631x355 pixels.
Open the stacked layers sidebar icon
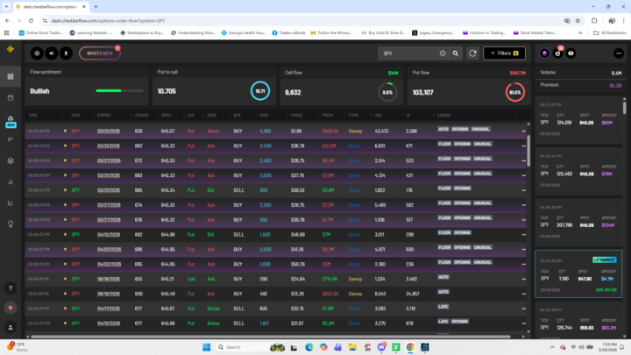tap(11, 160)
